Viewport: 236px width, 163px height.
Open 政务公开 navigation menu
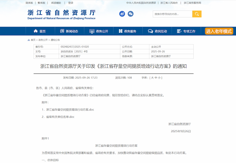(99, 31)
